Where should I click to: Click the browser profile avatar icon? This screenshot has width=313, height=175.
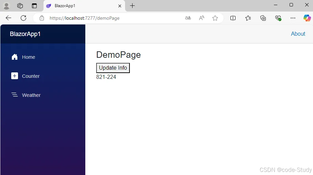[x=6, y=6]
